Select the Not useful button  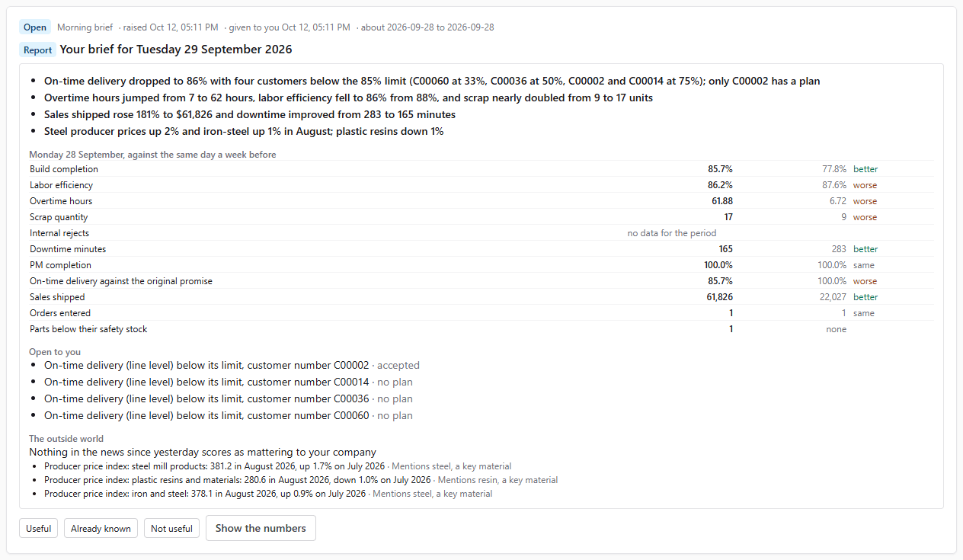171,528
